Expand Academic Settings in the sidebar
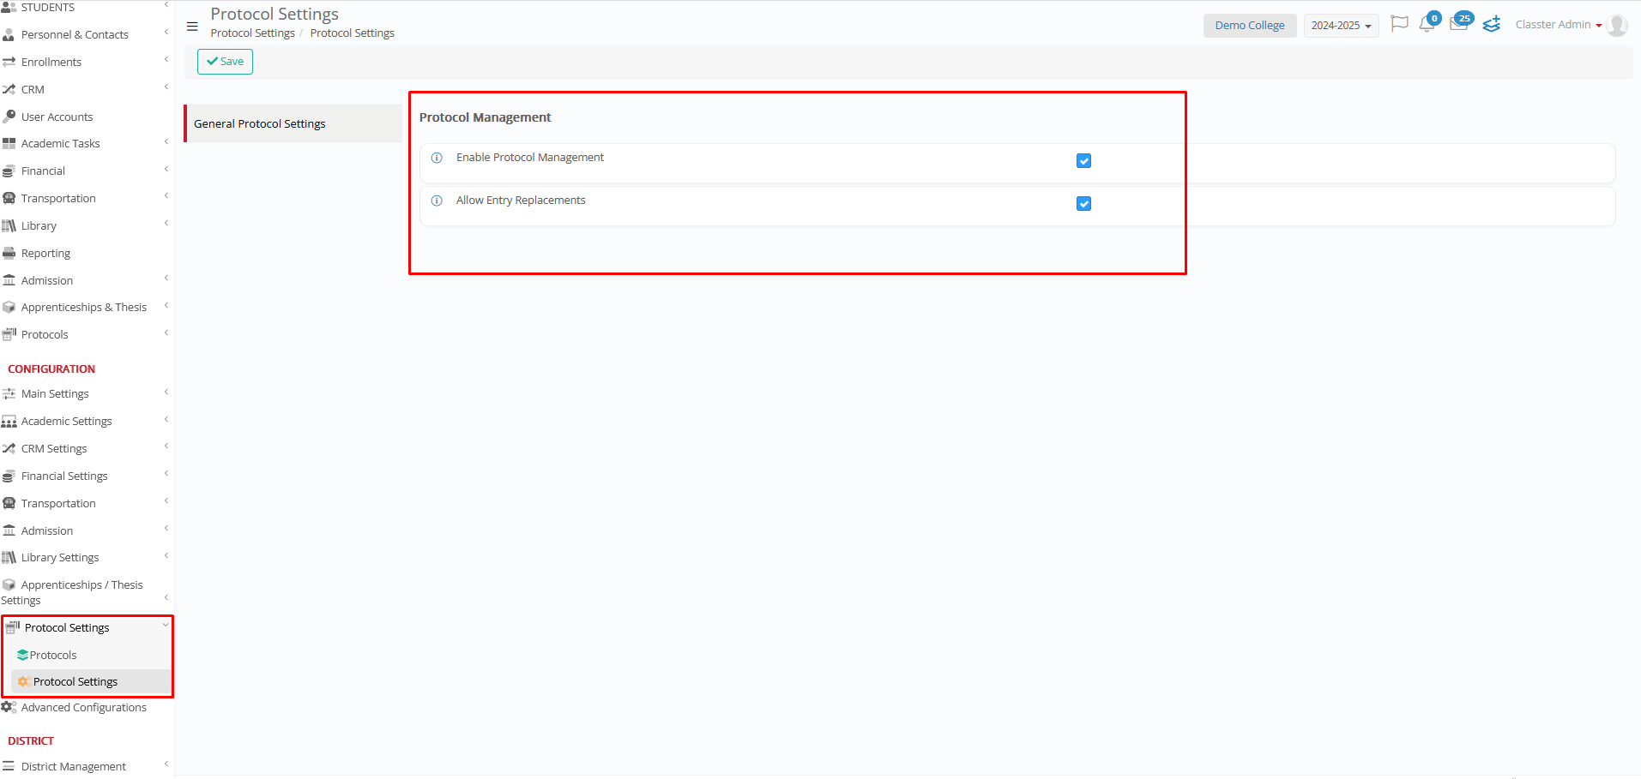 tap(67, 422)
